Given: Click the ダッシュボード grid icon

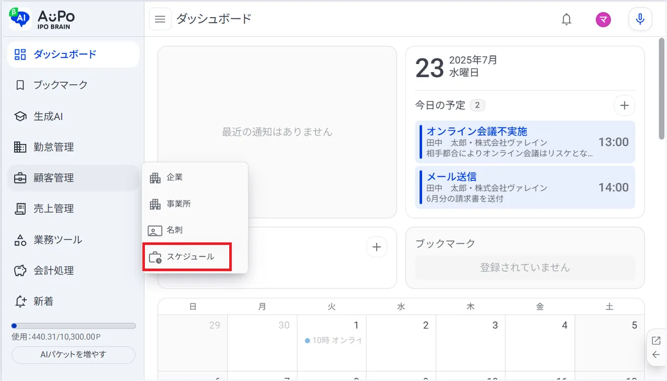Looking at the screenshot, I should coord(20,54).
